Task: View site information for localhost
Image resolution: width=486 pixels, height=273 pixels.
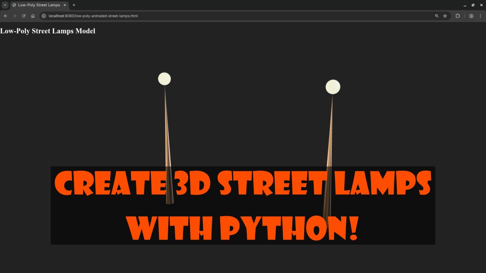Action: (44, 16)
